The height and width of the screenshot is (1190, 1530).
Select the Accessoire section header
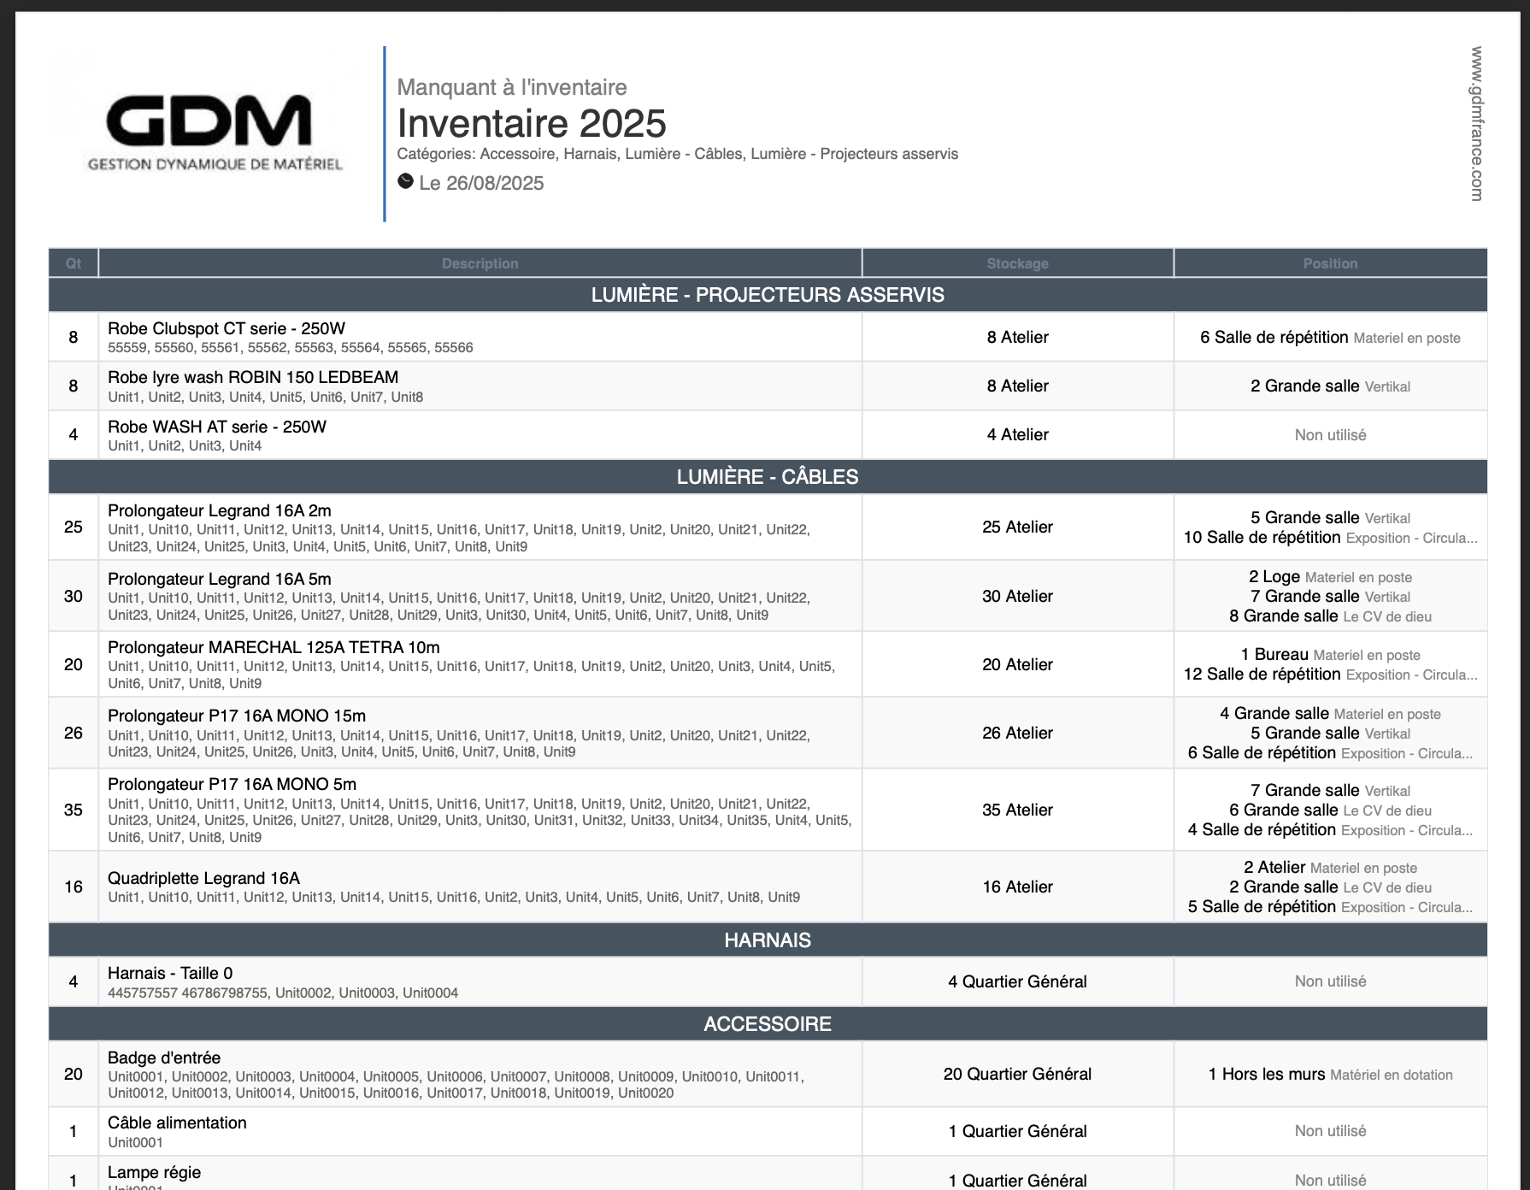(x=768, y=1024)
